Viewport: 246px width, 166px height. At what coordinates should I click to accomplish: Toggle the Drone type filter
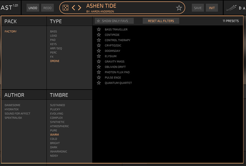click(x=55, y=61)
